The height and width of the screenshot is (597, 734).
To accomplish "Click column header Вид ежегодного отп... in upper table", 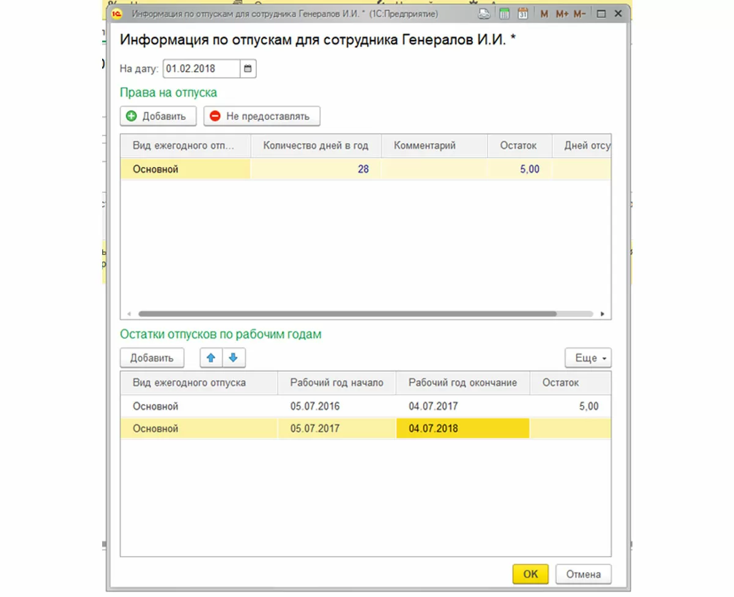I will (x=185, y=146).
